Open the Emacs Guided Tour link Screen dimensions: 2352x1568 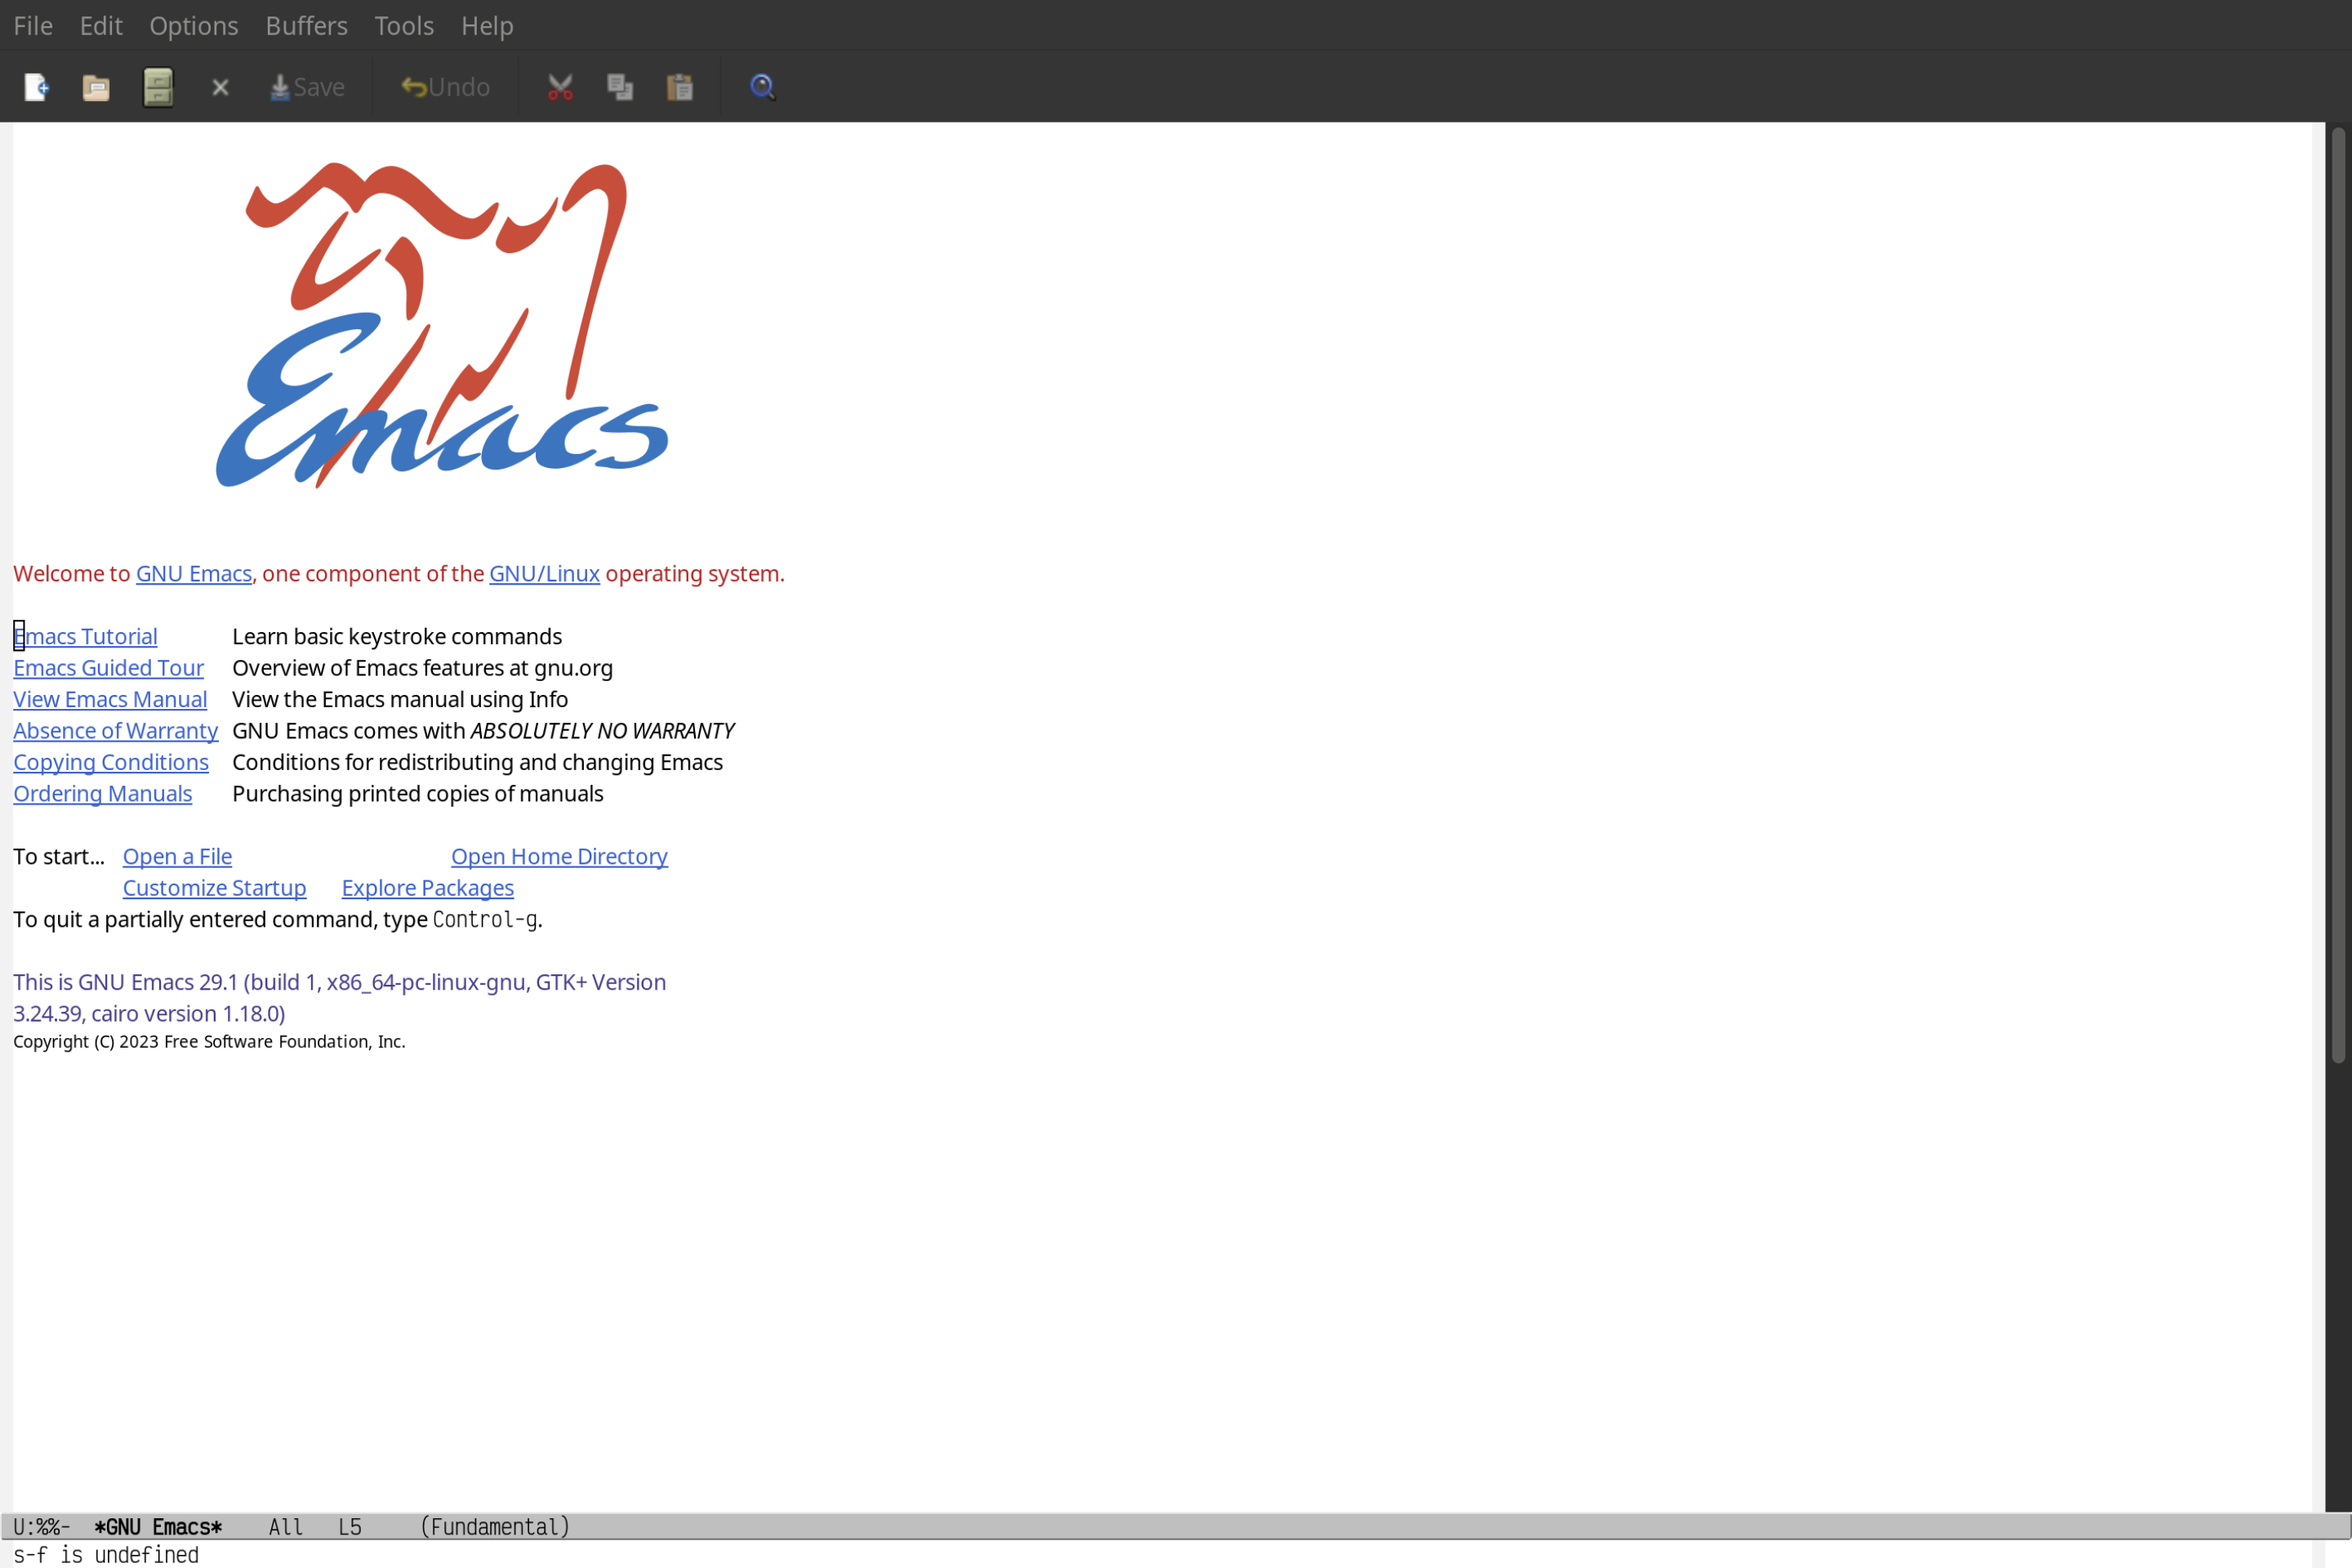(109, 666)
